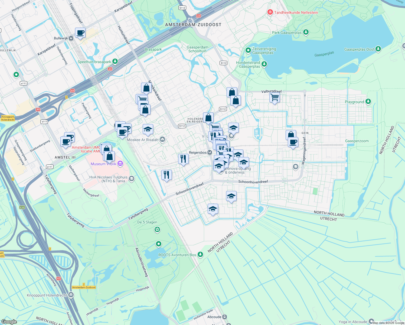The image size is (405, 325).
Task: Click the cafe marker near Bullewijk station
Action: 80,33
